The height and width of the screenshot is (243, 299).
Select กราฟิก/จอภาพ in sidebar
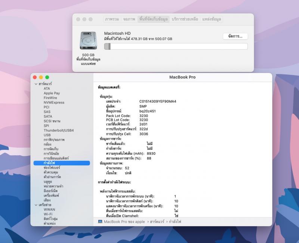tap(54, 139)
